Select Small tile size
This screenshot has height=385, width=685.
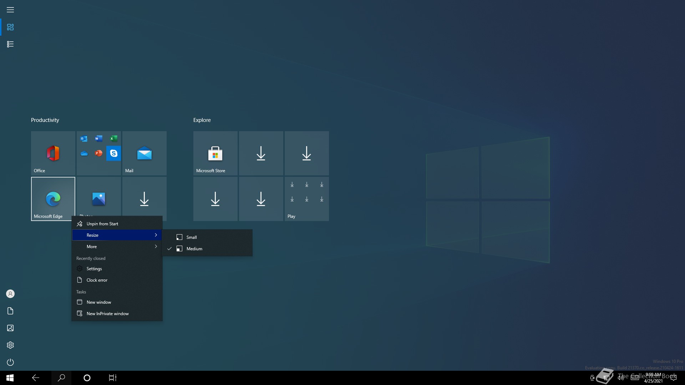point(192,237)
